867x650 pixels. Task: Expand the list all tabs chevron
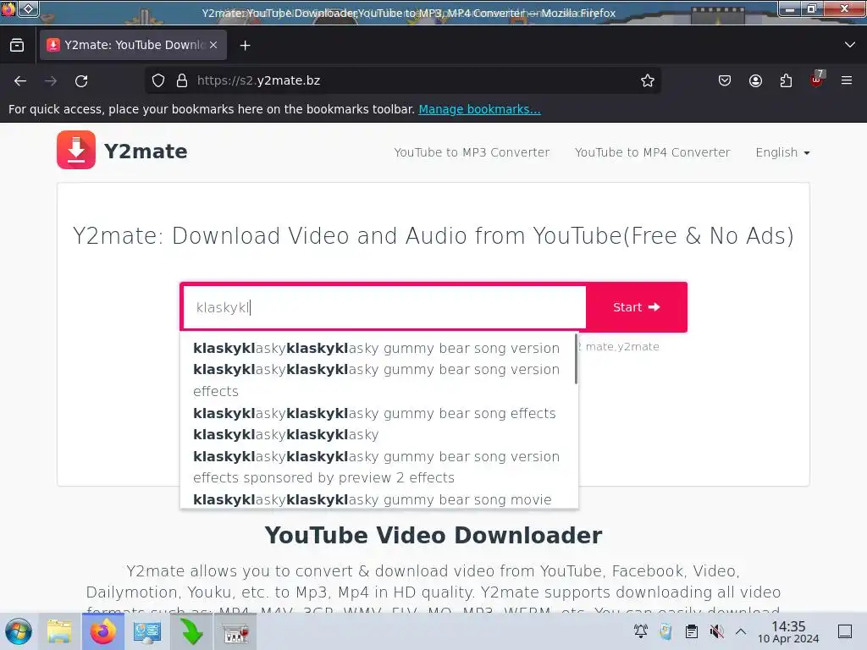pos(850,45)
